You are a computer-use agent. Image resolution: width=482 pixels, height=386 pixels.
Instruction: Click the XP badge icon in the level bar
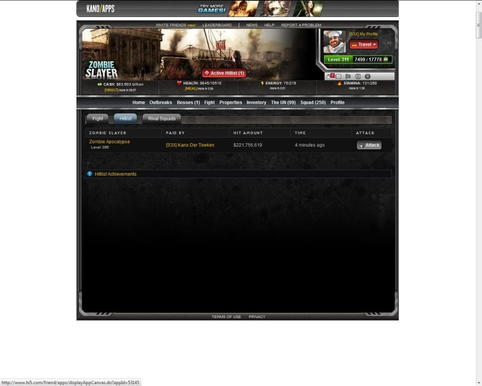click(386, 59)
